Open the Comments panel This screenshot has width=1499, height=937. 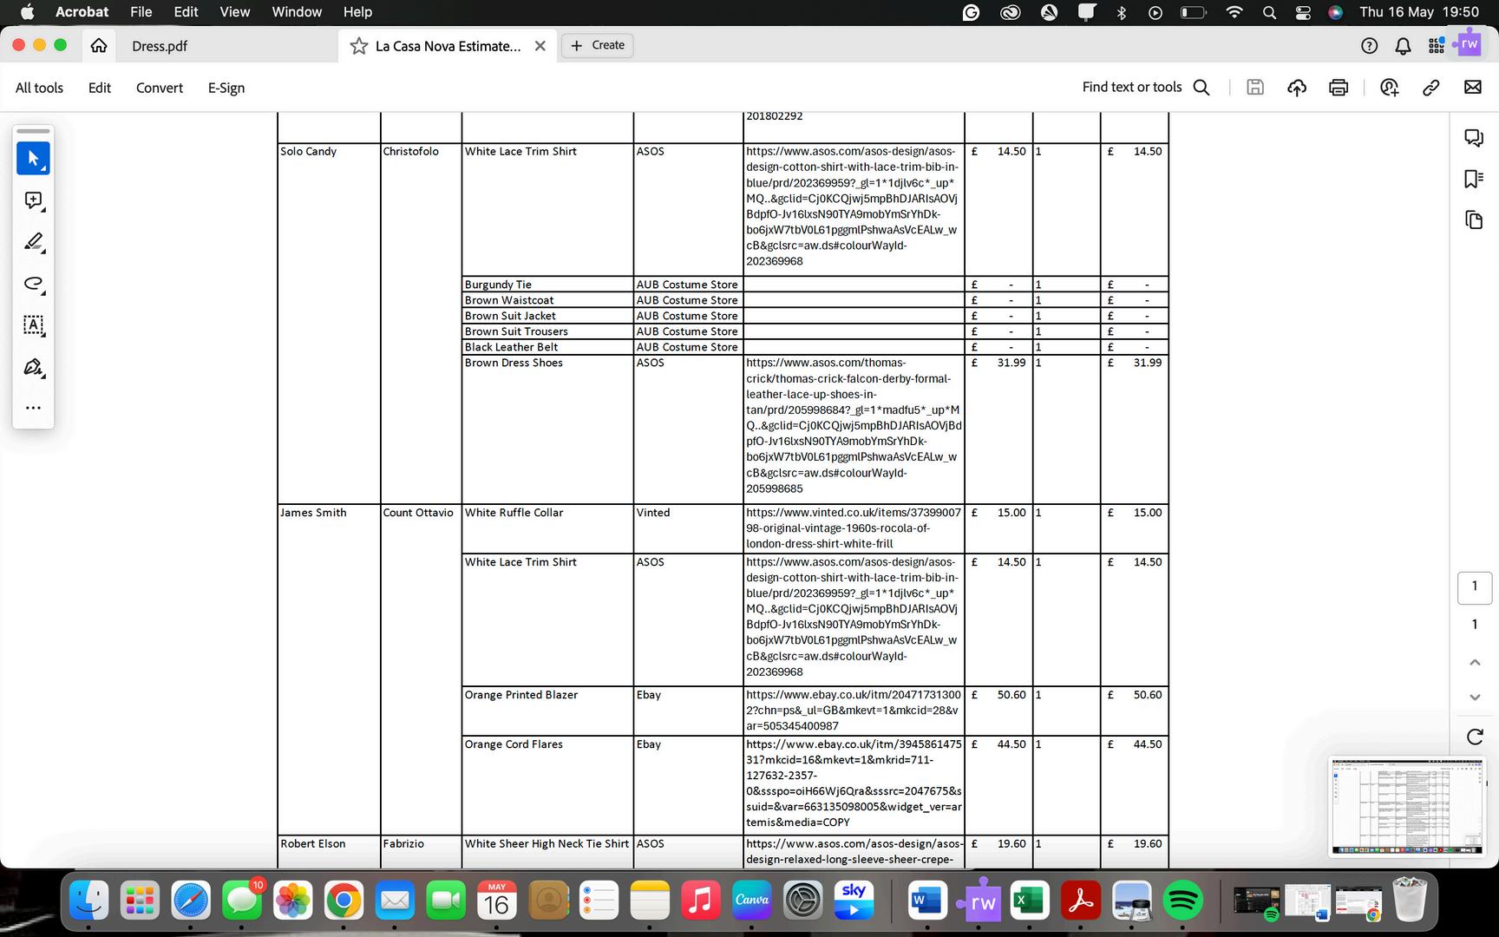(1474, 138)
